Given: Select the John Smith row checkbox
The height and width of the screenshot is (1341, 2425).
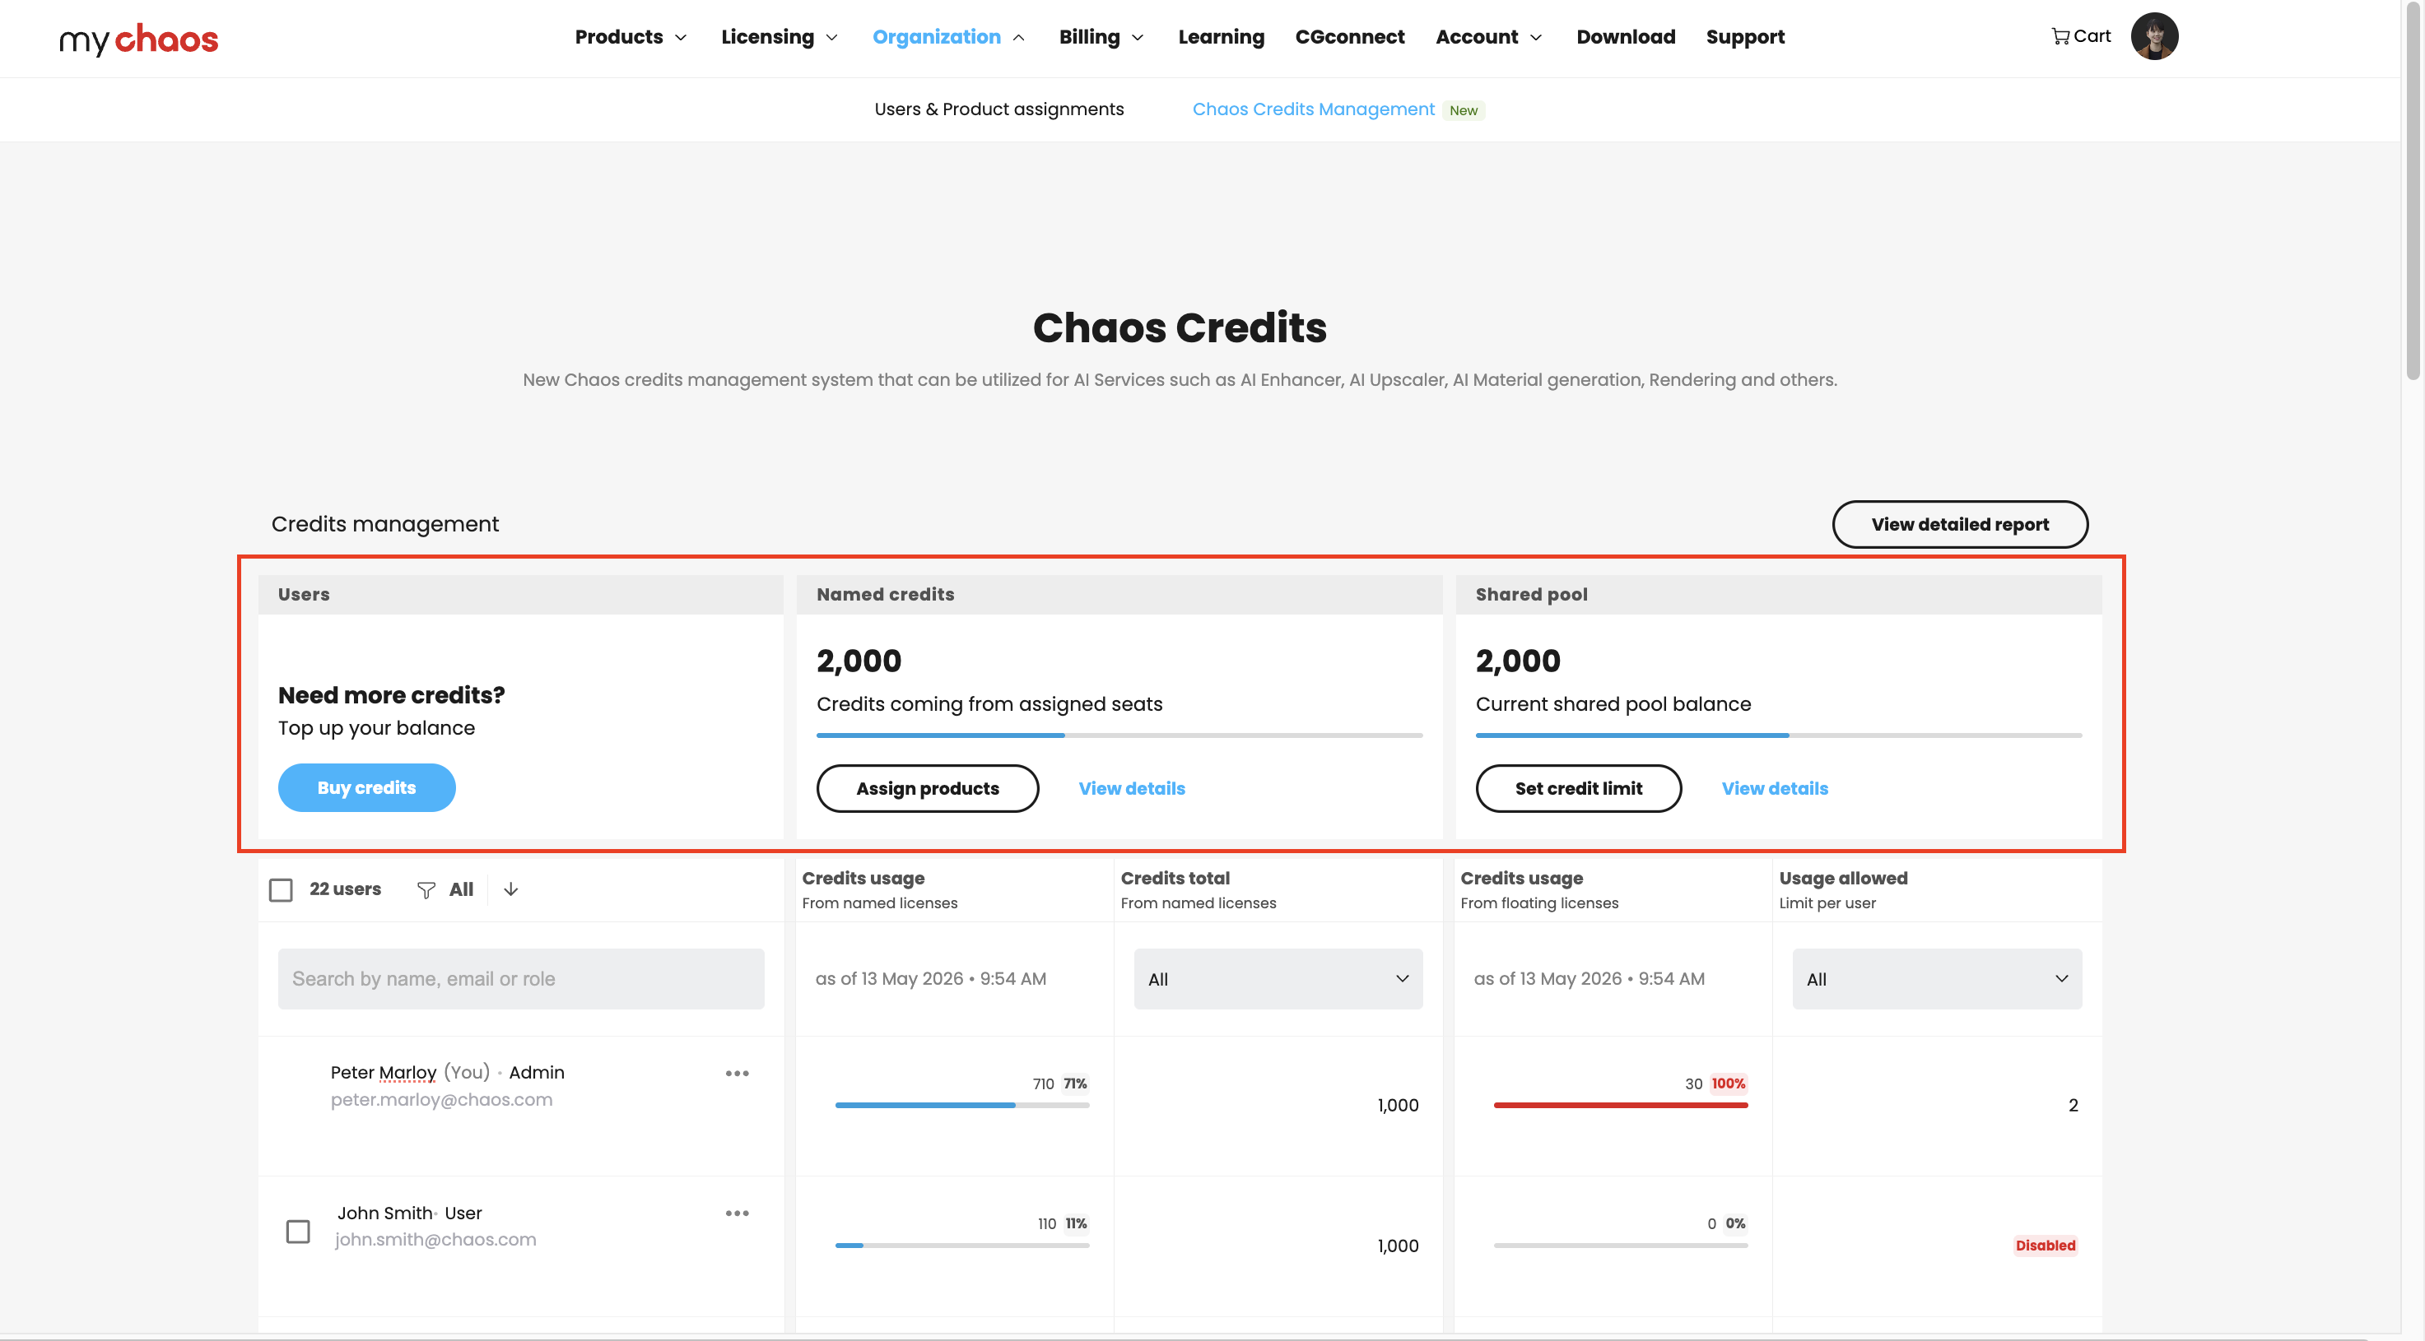Looking at the screenshot, I should click(x=297, y=1231).
